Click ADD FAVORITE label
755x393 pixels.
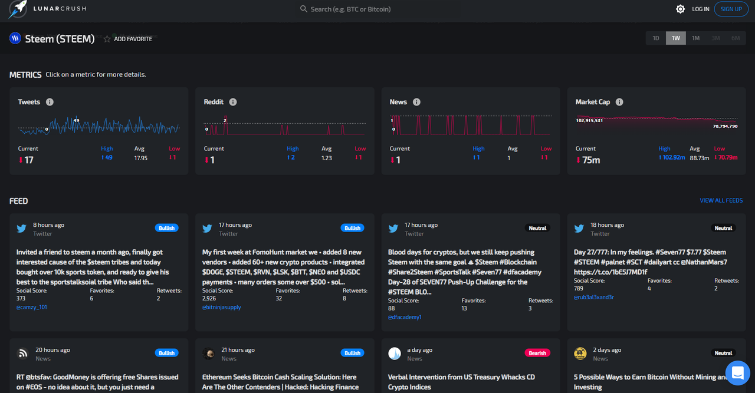tap(133, 39)
